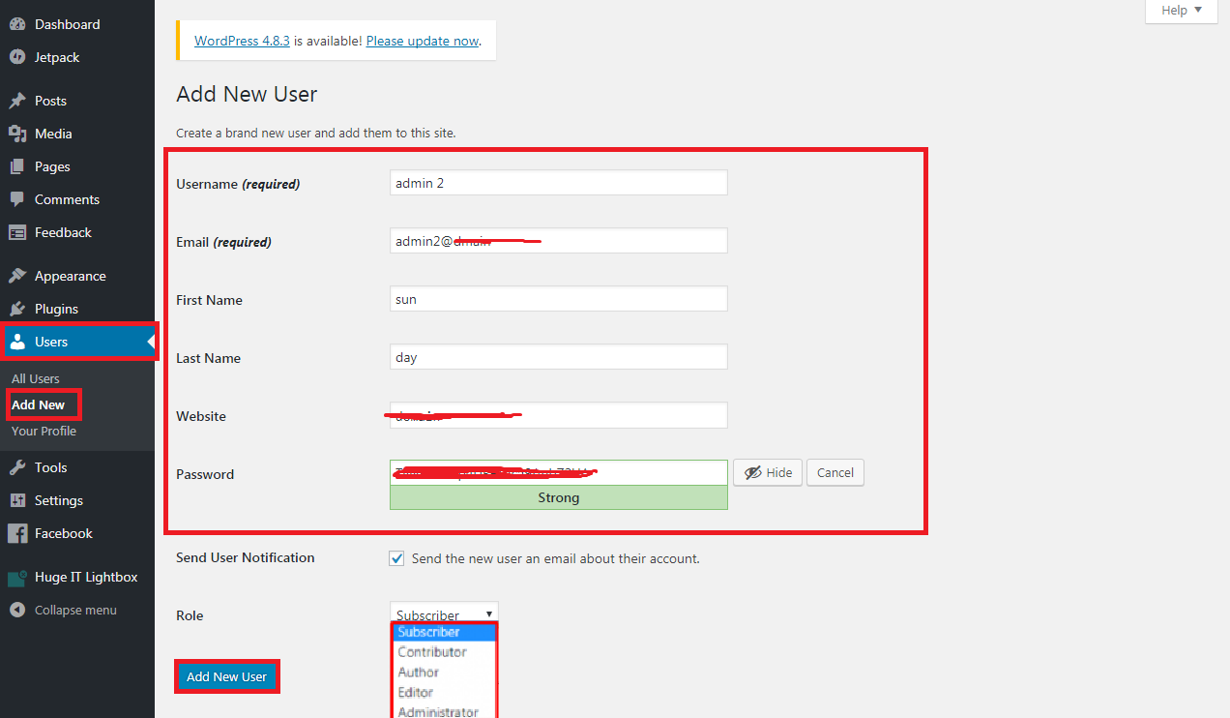The height and width of the screenshot is (718, 1230).
Task: Choose Editor from the role list
Action: [x=416, y=692]
